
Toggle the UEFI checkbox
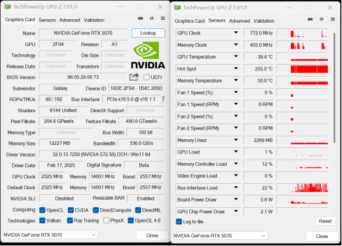click(x=147, y=77)
